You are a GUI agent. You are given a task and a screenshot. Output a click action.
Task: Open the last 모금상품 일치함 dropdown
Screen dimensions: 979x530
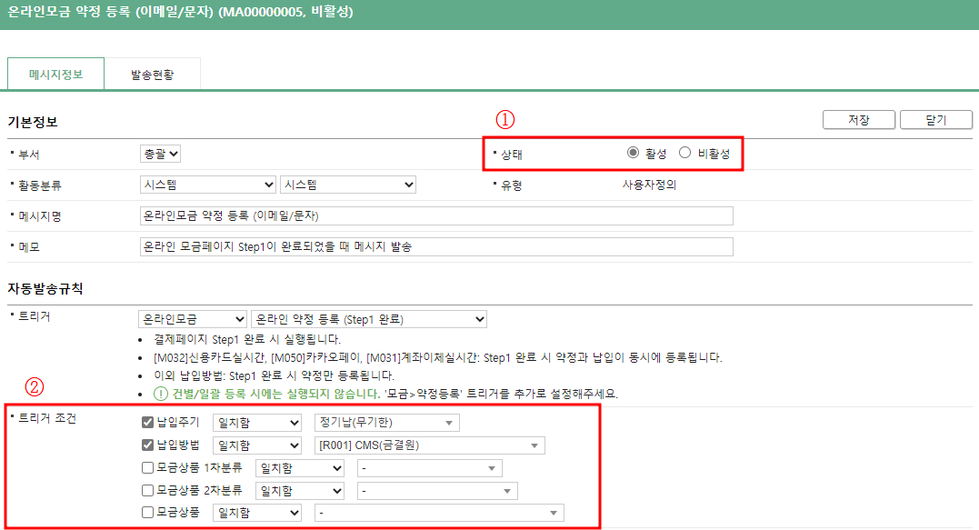coord(257,513)
